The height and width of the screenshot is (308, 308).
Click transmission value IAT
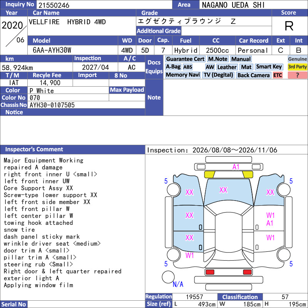click(14, 83)
